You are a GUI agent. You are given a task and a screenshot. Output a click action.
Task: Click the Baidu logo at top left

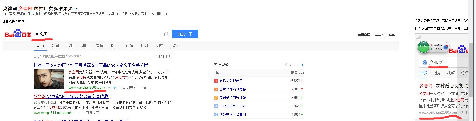click(x=18, y=34)
